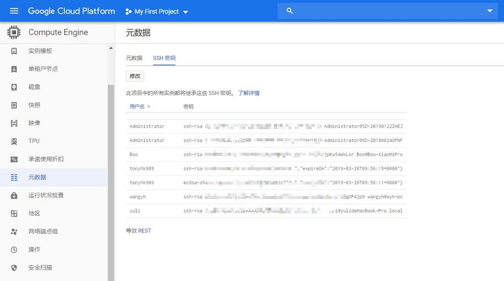Open 网络端点组 in the sidebar
Image resolution: width=504 pixels, height=281 pixels.
(43, 231)
